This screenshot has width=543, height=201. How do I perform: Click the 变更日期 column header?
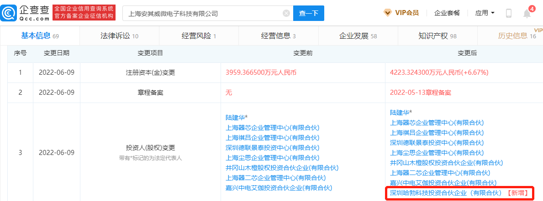57,53
